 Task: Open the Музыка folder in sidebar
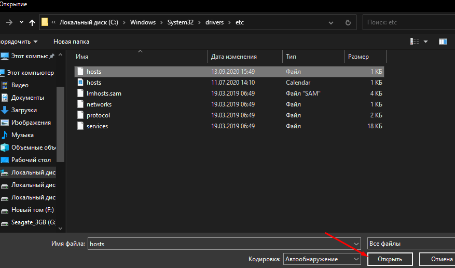pyautogui.click(x=22, y=135)
